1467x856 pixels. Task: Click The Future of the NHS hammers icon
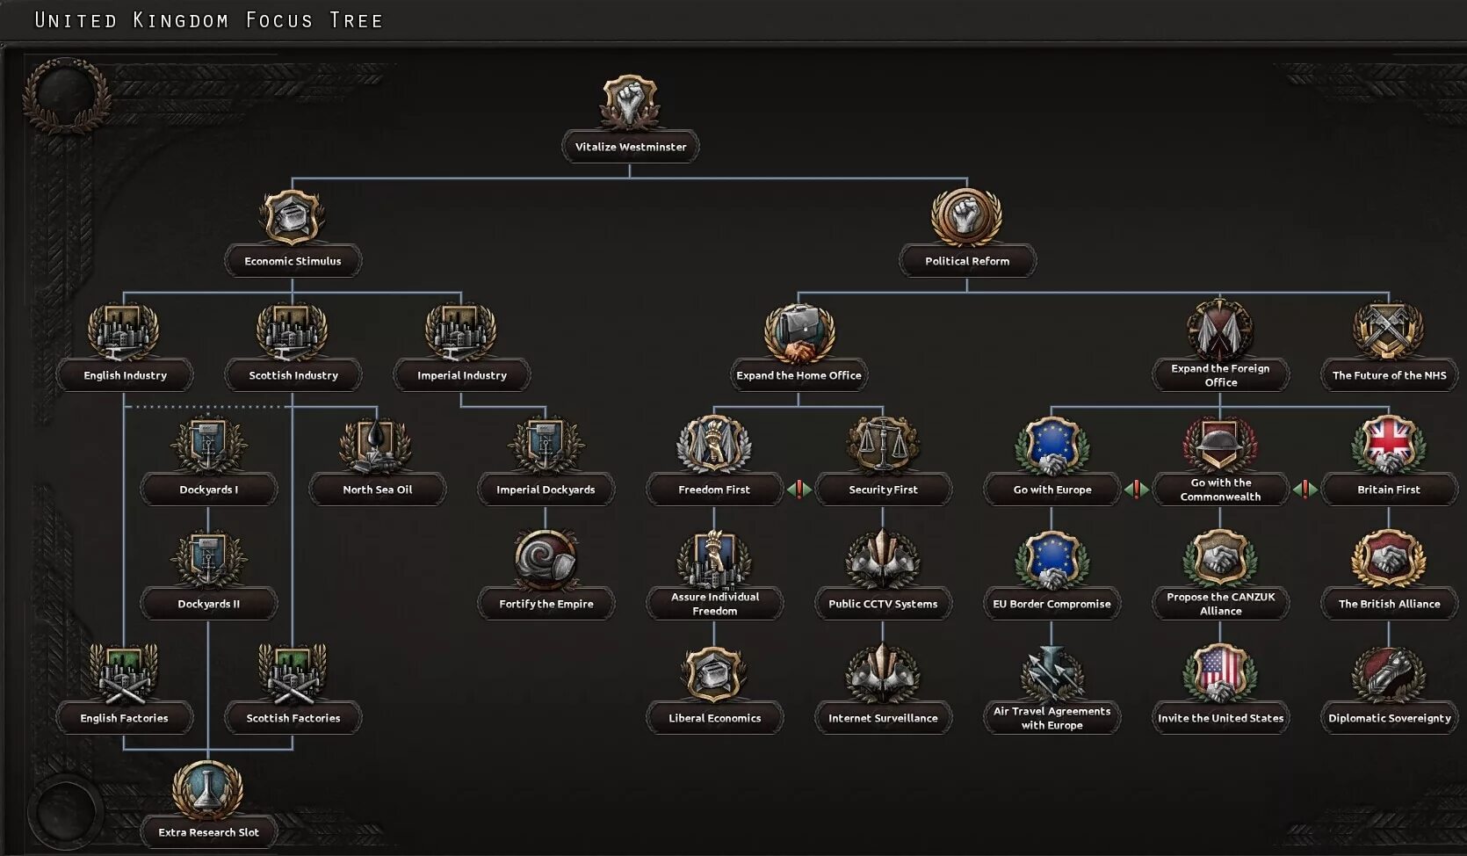point(1389,331)
